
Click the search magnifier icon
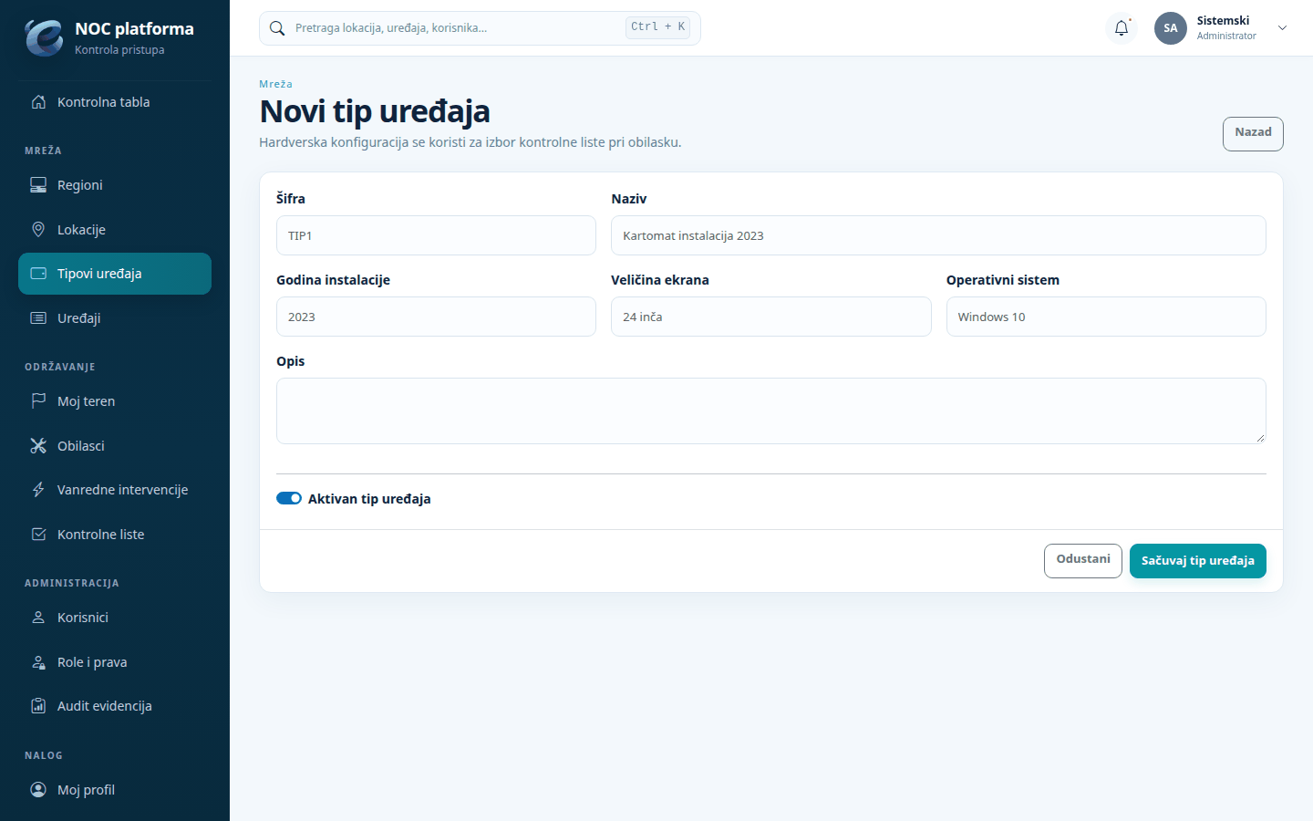[x=277, y=28]
